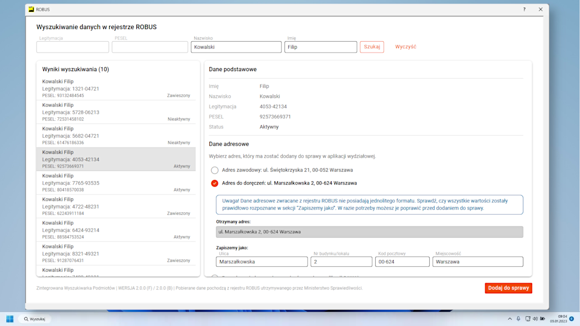The image size is (580, 326).
Task: Click PESEL 93132484545 in results list
Action: pyautogui.click(x=63, y=96)
